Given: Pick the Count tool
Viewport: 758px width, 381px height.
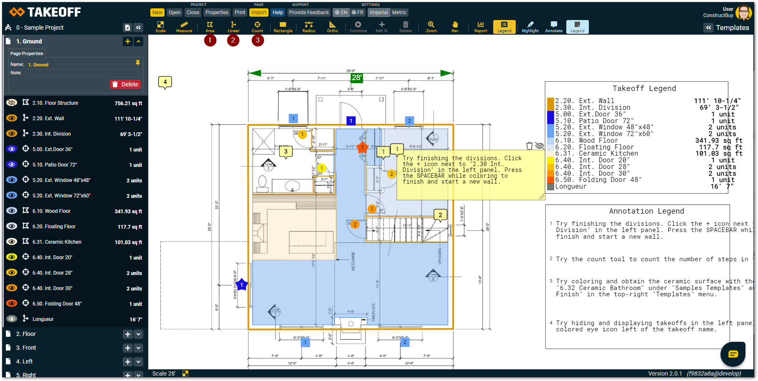Looking at the screenshot, I should 257,27.
